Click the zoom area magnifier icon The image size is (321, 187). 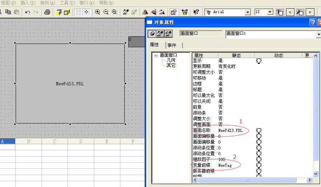coord(115,12)
